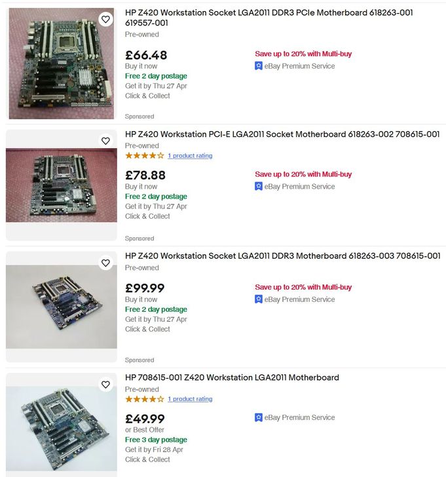Click the eBay Premium Service badge icon on the £99.99 listing
Screen dimensions: 446x477
click(x=259, y=299)
